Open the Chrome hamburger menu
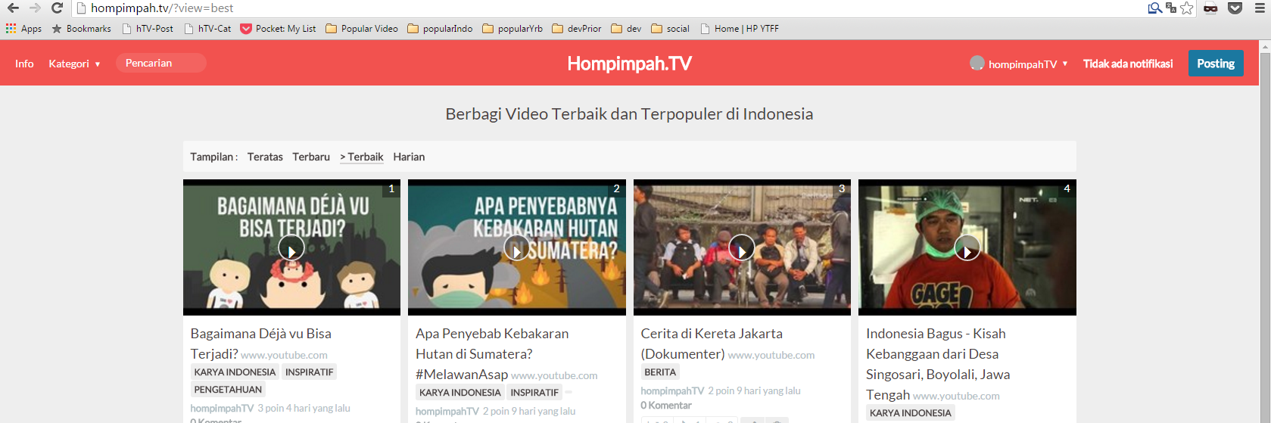 (x=1260, y=8)
